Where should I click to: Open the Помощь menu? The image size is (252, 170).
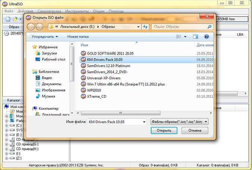(116, 11)
